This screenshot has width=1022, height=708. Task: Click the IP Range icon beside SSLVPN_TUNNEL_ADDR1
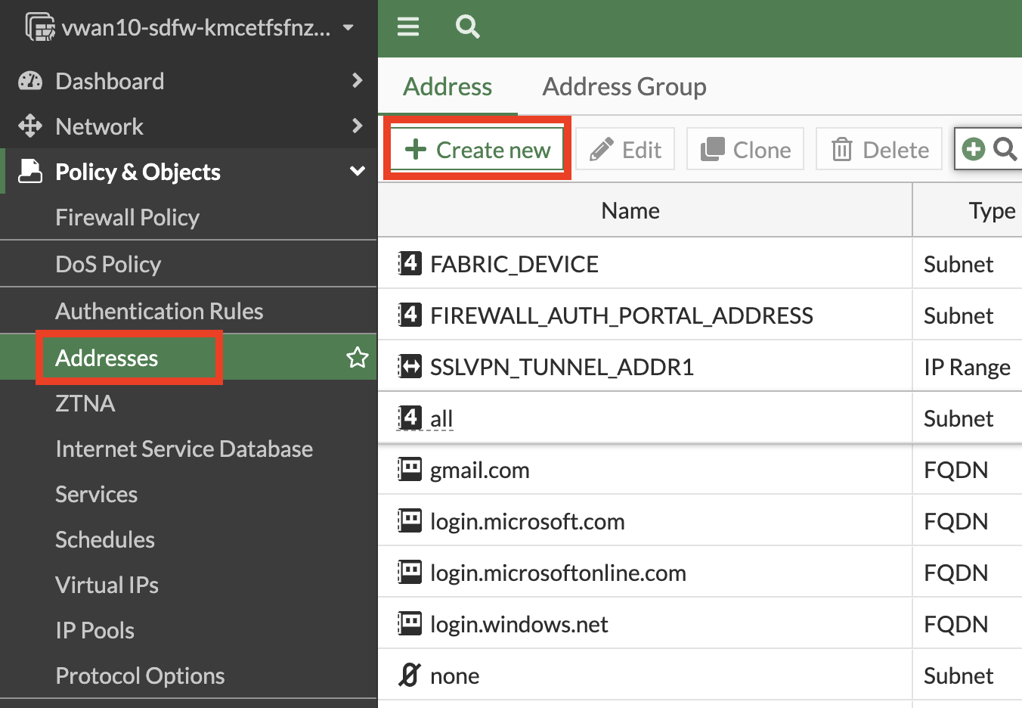pos(409,365)
